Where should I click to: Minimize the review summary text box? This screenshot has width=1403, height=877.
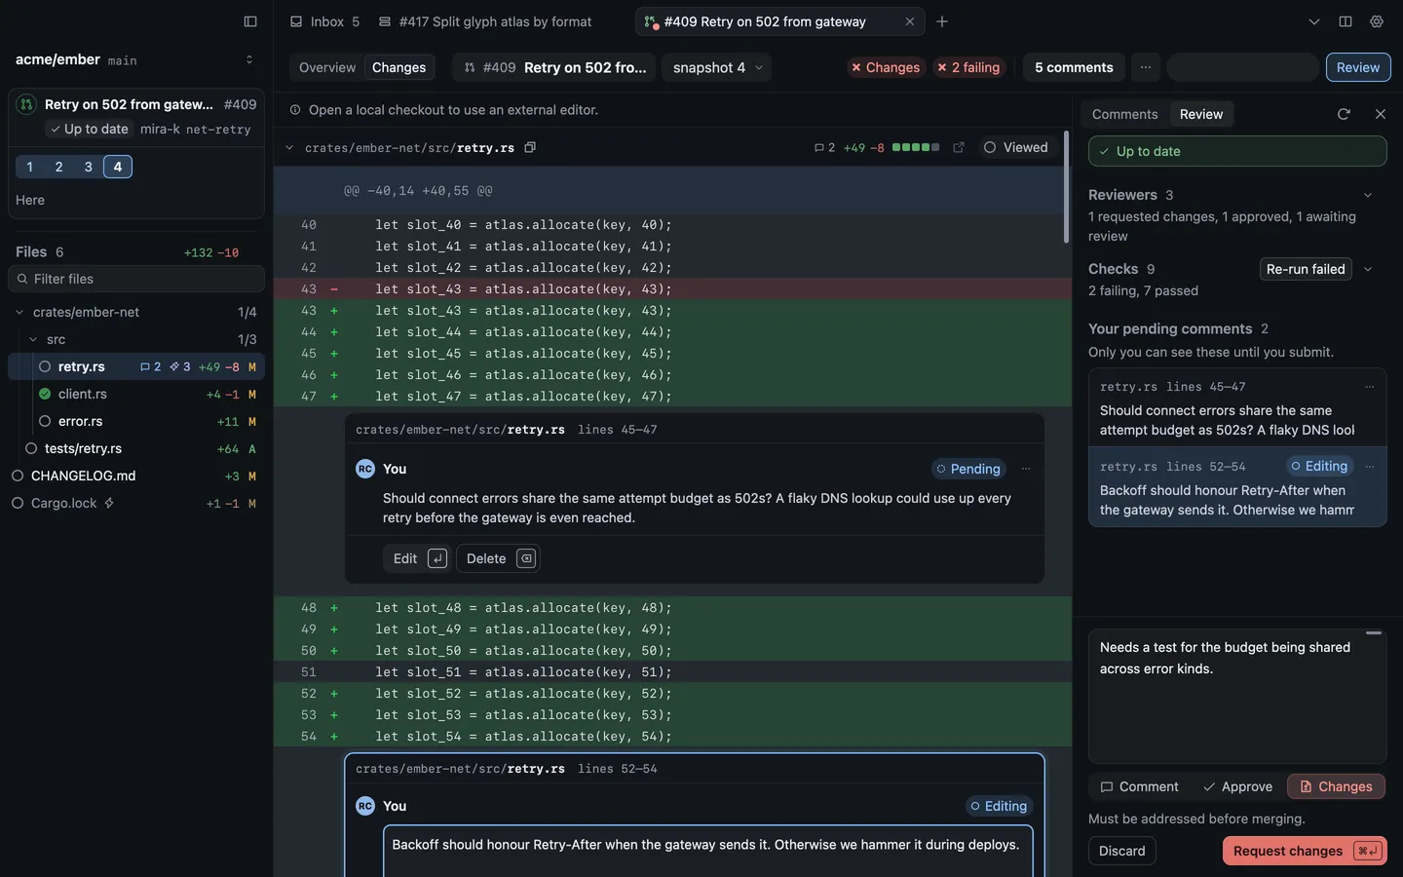1374,633
